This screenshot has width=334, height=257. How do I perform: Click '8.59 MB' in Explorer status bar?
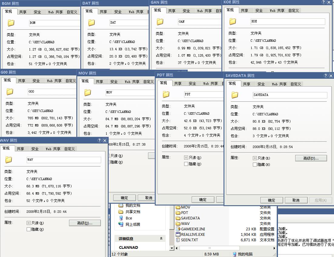point(212,254)
